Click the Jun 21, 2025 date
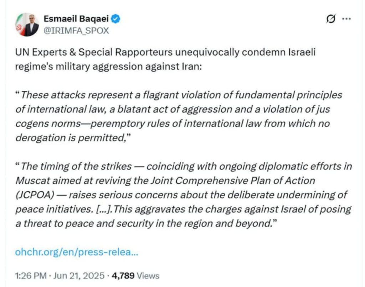Screen dimensions: 365x287 coord(79,276)
